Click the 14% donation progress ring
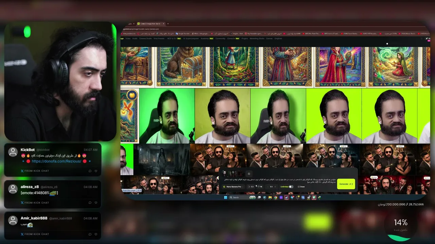 tap(401, 224)
